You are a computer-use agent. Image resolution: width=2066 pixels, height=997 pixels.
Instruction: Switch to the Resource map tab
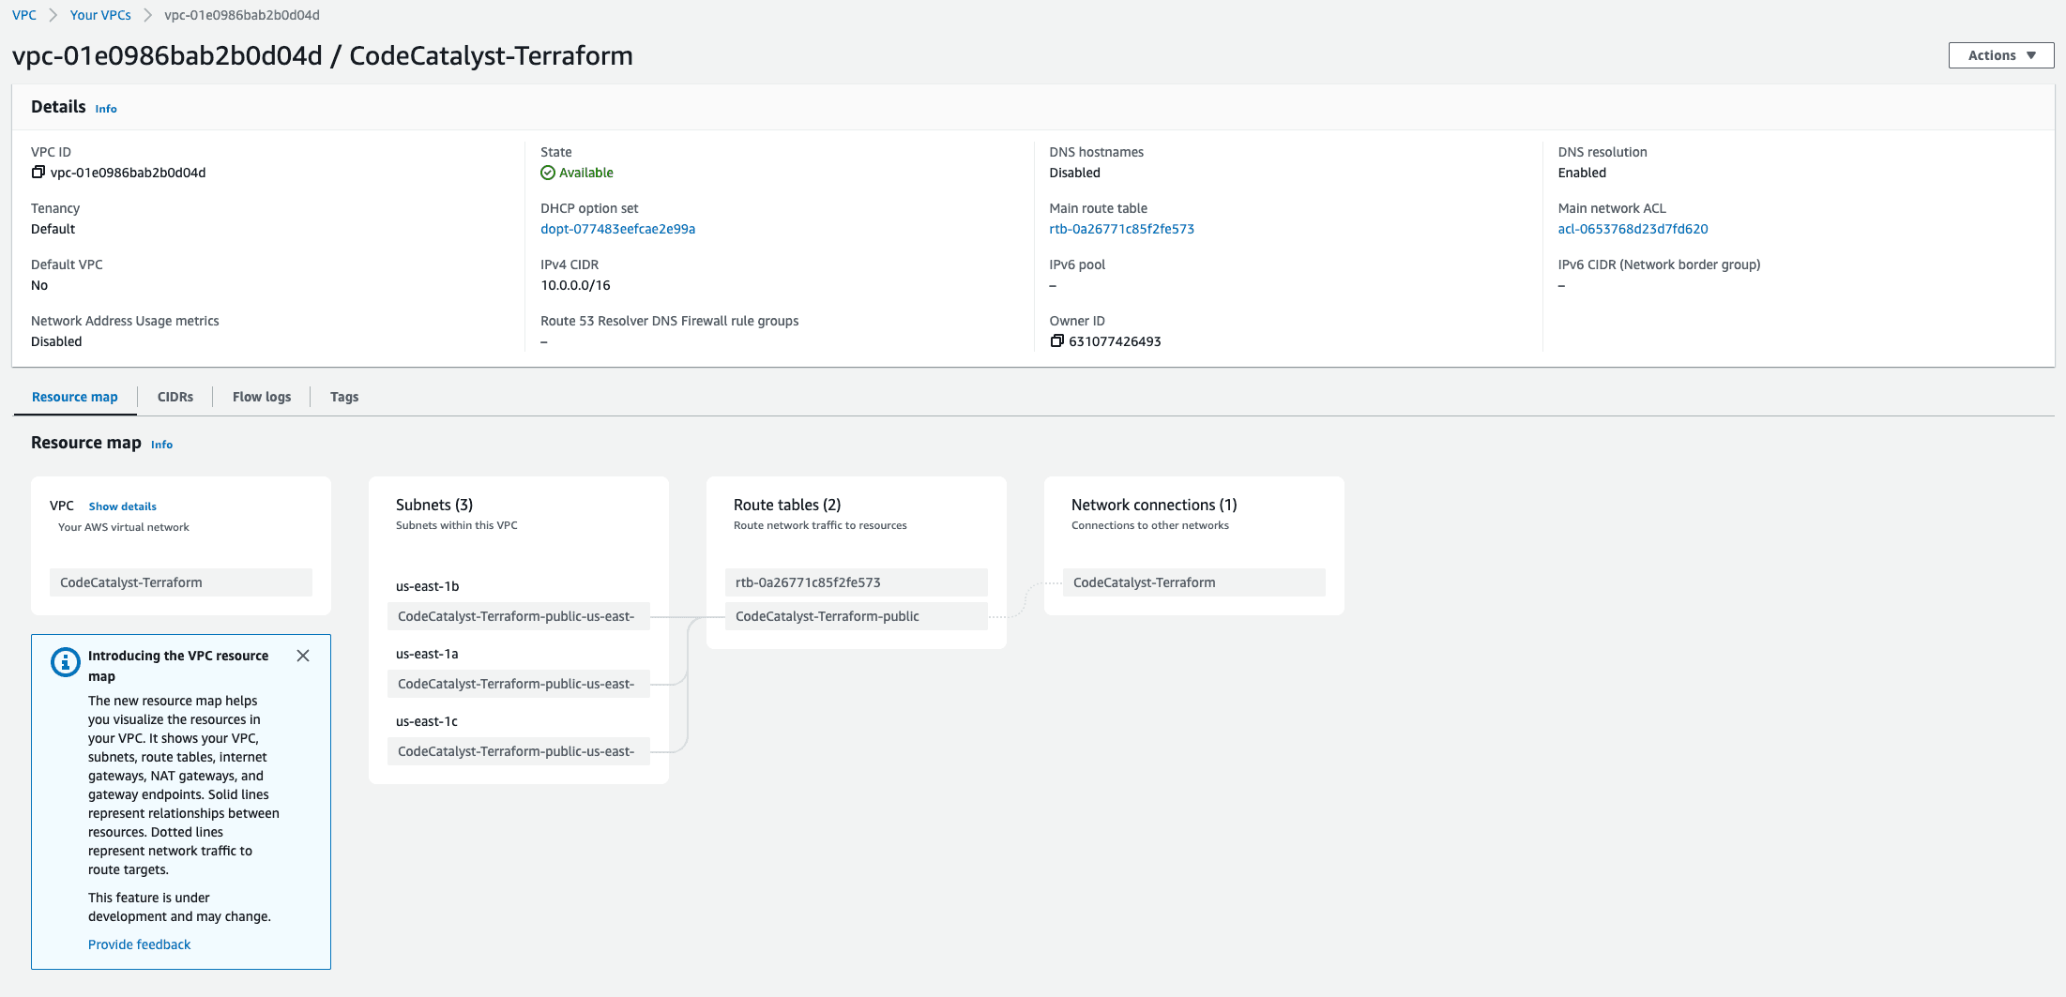75,397
